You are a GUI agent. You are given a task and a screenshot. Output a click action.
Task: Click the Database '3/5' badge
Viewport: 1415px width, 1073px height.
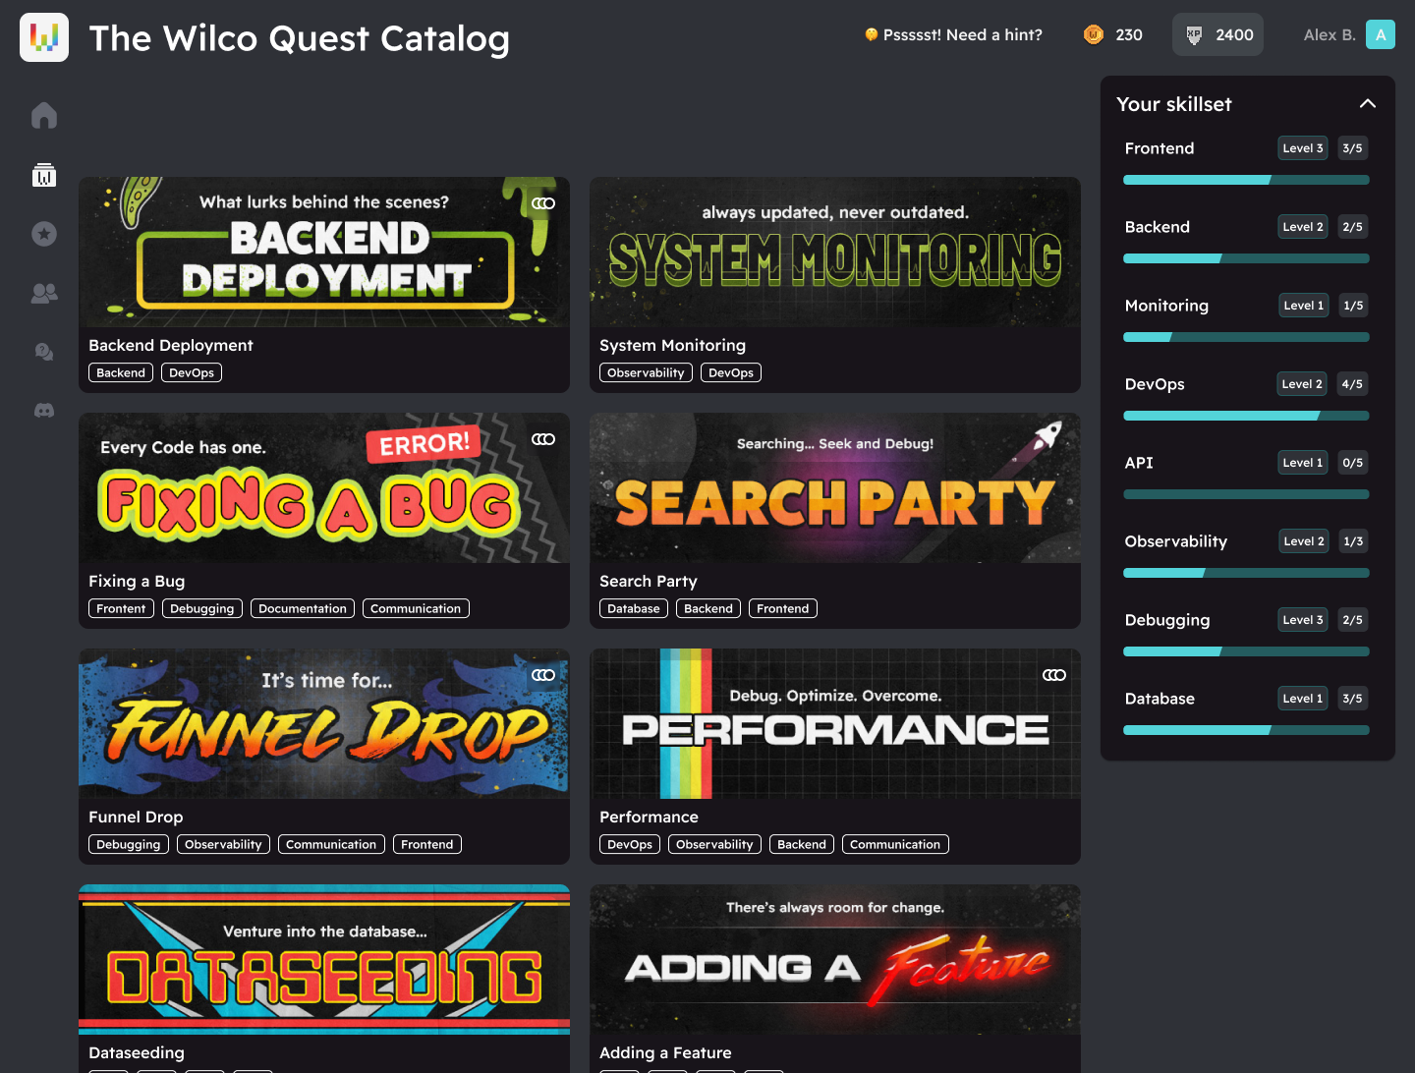pyautogui.click(x=1353, y=699)
